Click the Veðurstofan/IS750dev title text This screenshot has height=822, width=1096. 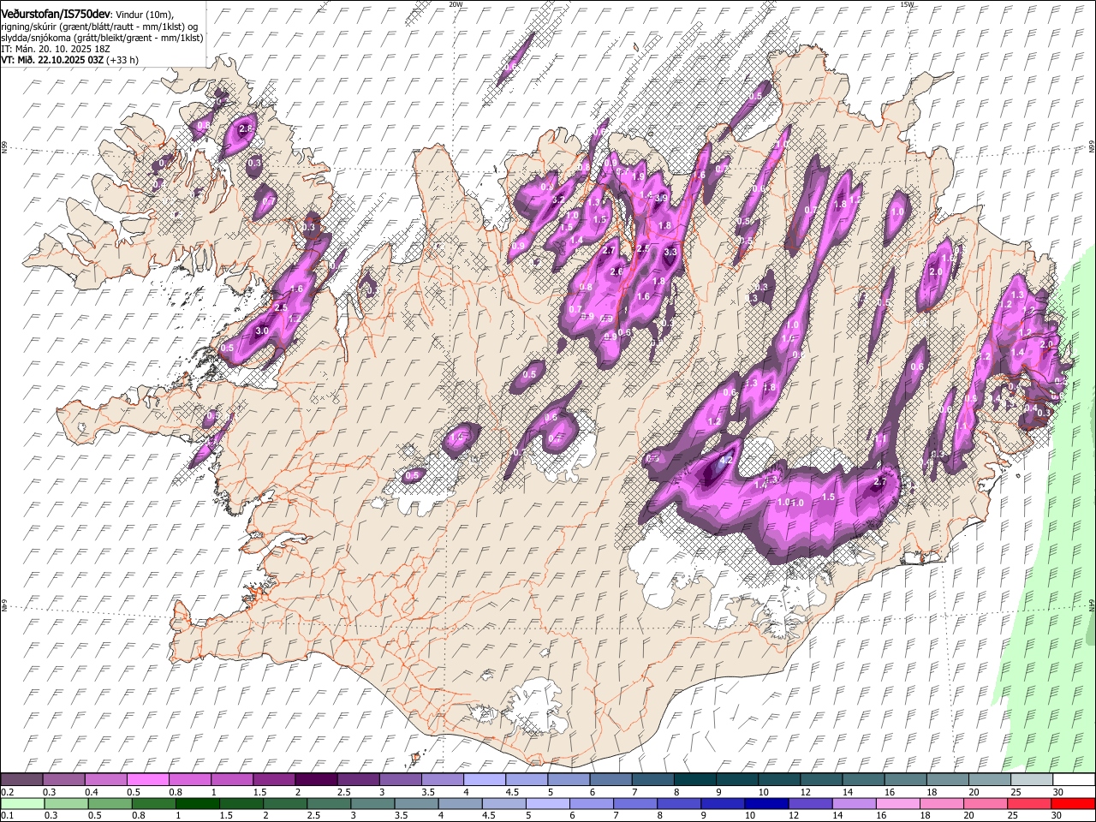(55, 14)
